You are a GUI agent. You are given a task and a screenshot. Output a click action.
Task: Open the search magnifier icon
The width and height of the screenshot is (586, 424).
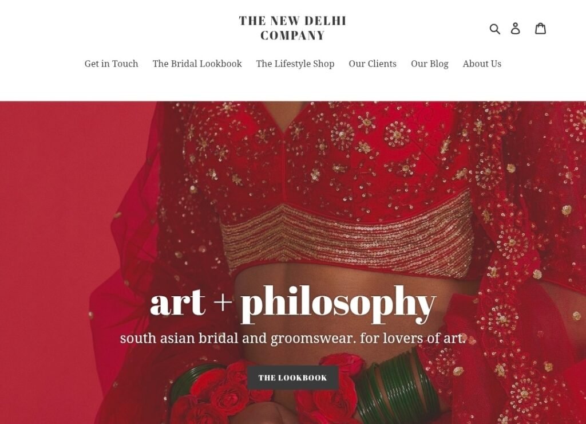click(494, 29)
